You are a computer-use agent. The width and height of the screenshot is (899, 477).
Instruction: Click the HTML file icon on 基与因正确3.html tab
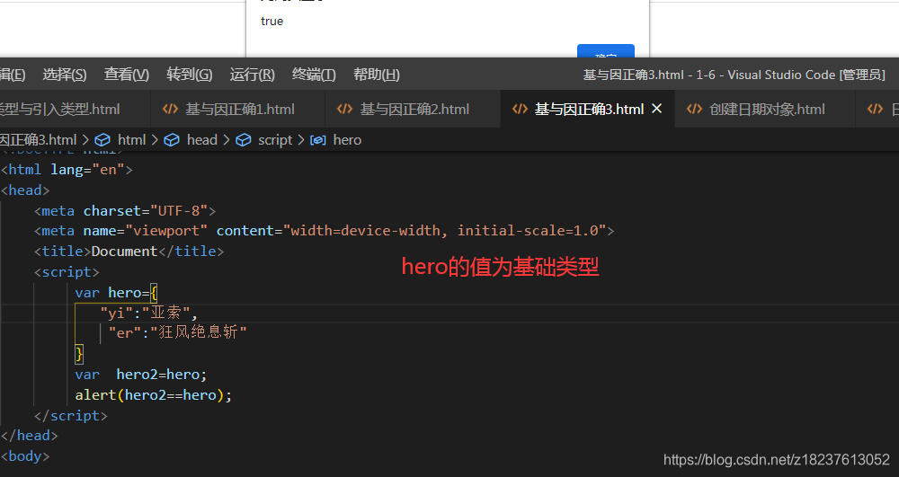pos(520,109)
